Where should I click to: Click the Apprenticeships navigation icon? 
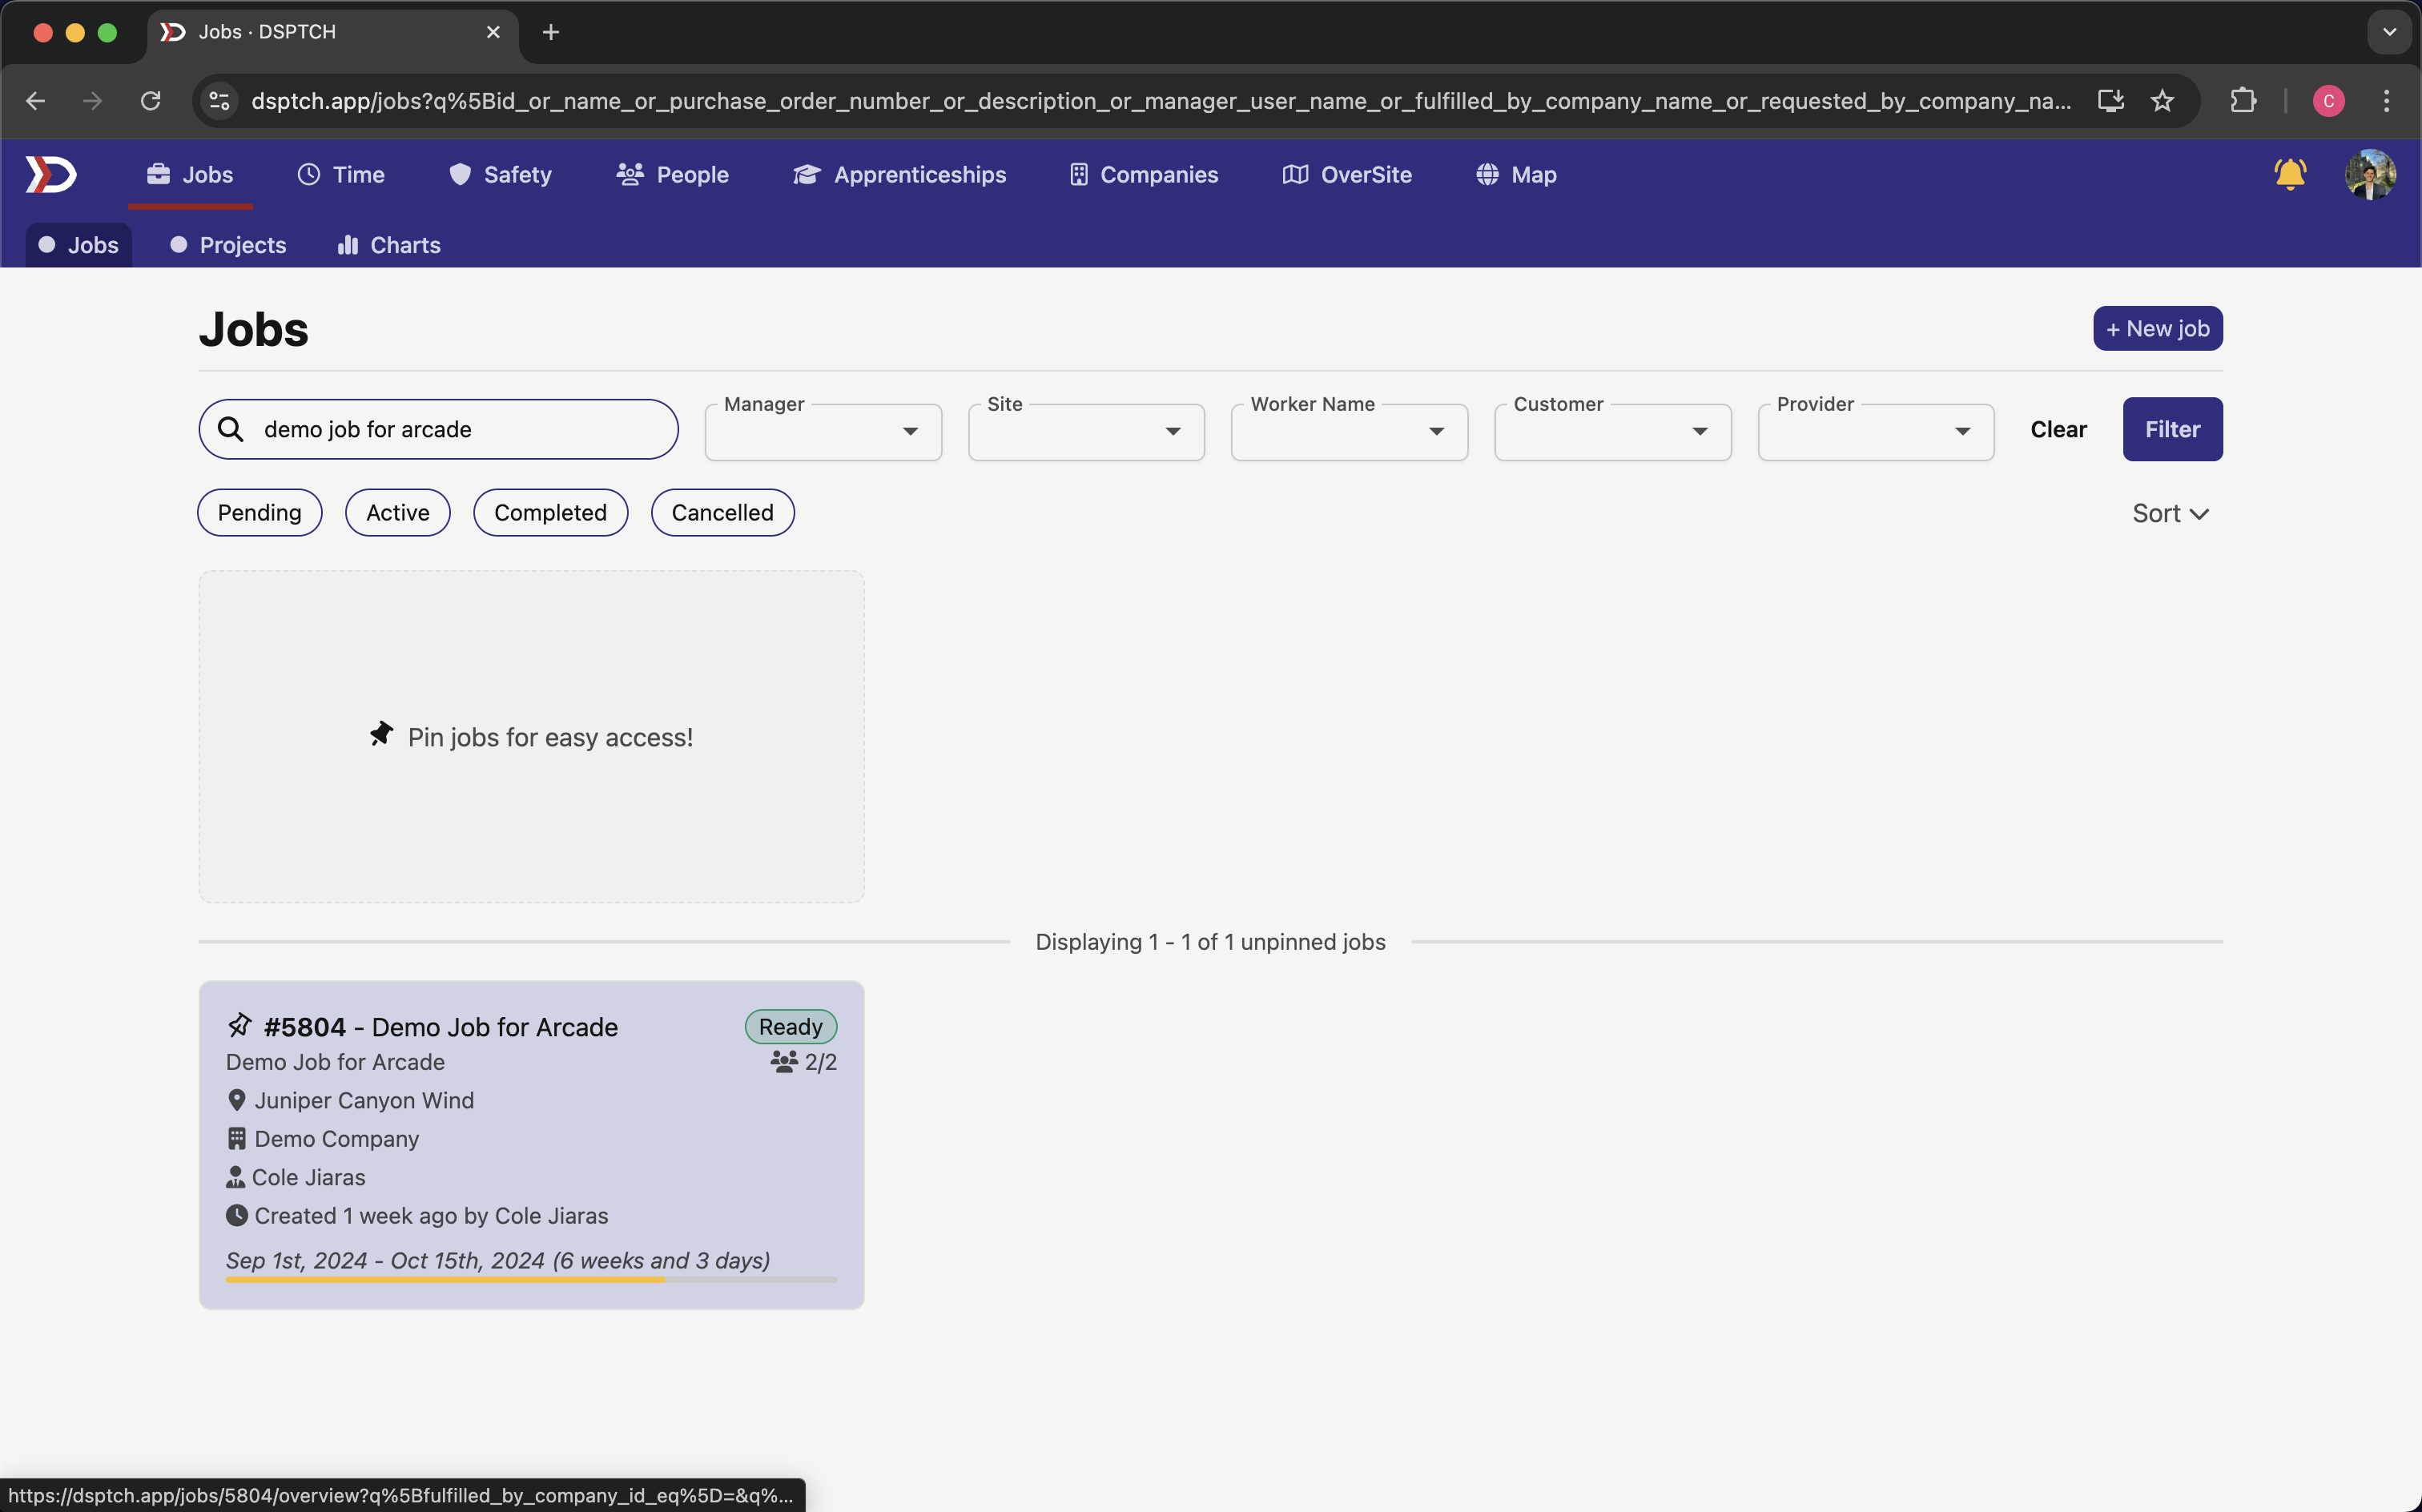point(807,175)
